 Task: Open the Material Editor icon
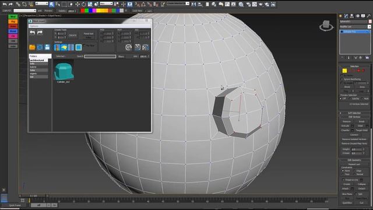tap(241, 4)
